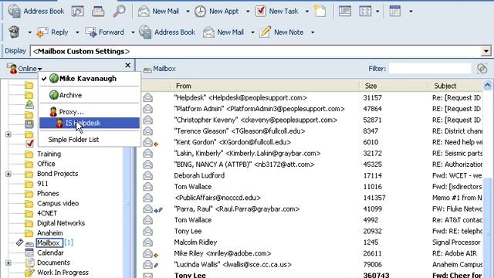
Task: Click the calendar grid view icon
Action: 394,12
